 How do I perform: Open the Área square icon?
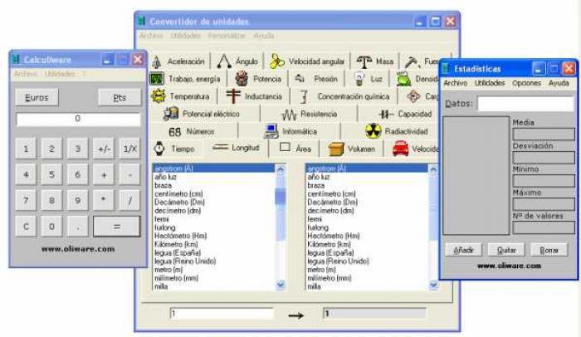click(x=285, y=148)
